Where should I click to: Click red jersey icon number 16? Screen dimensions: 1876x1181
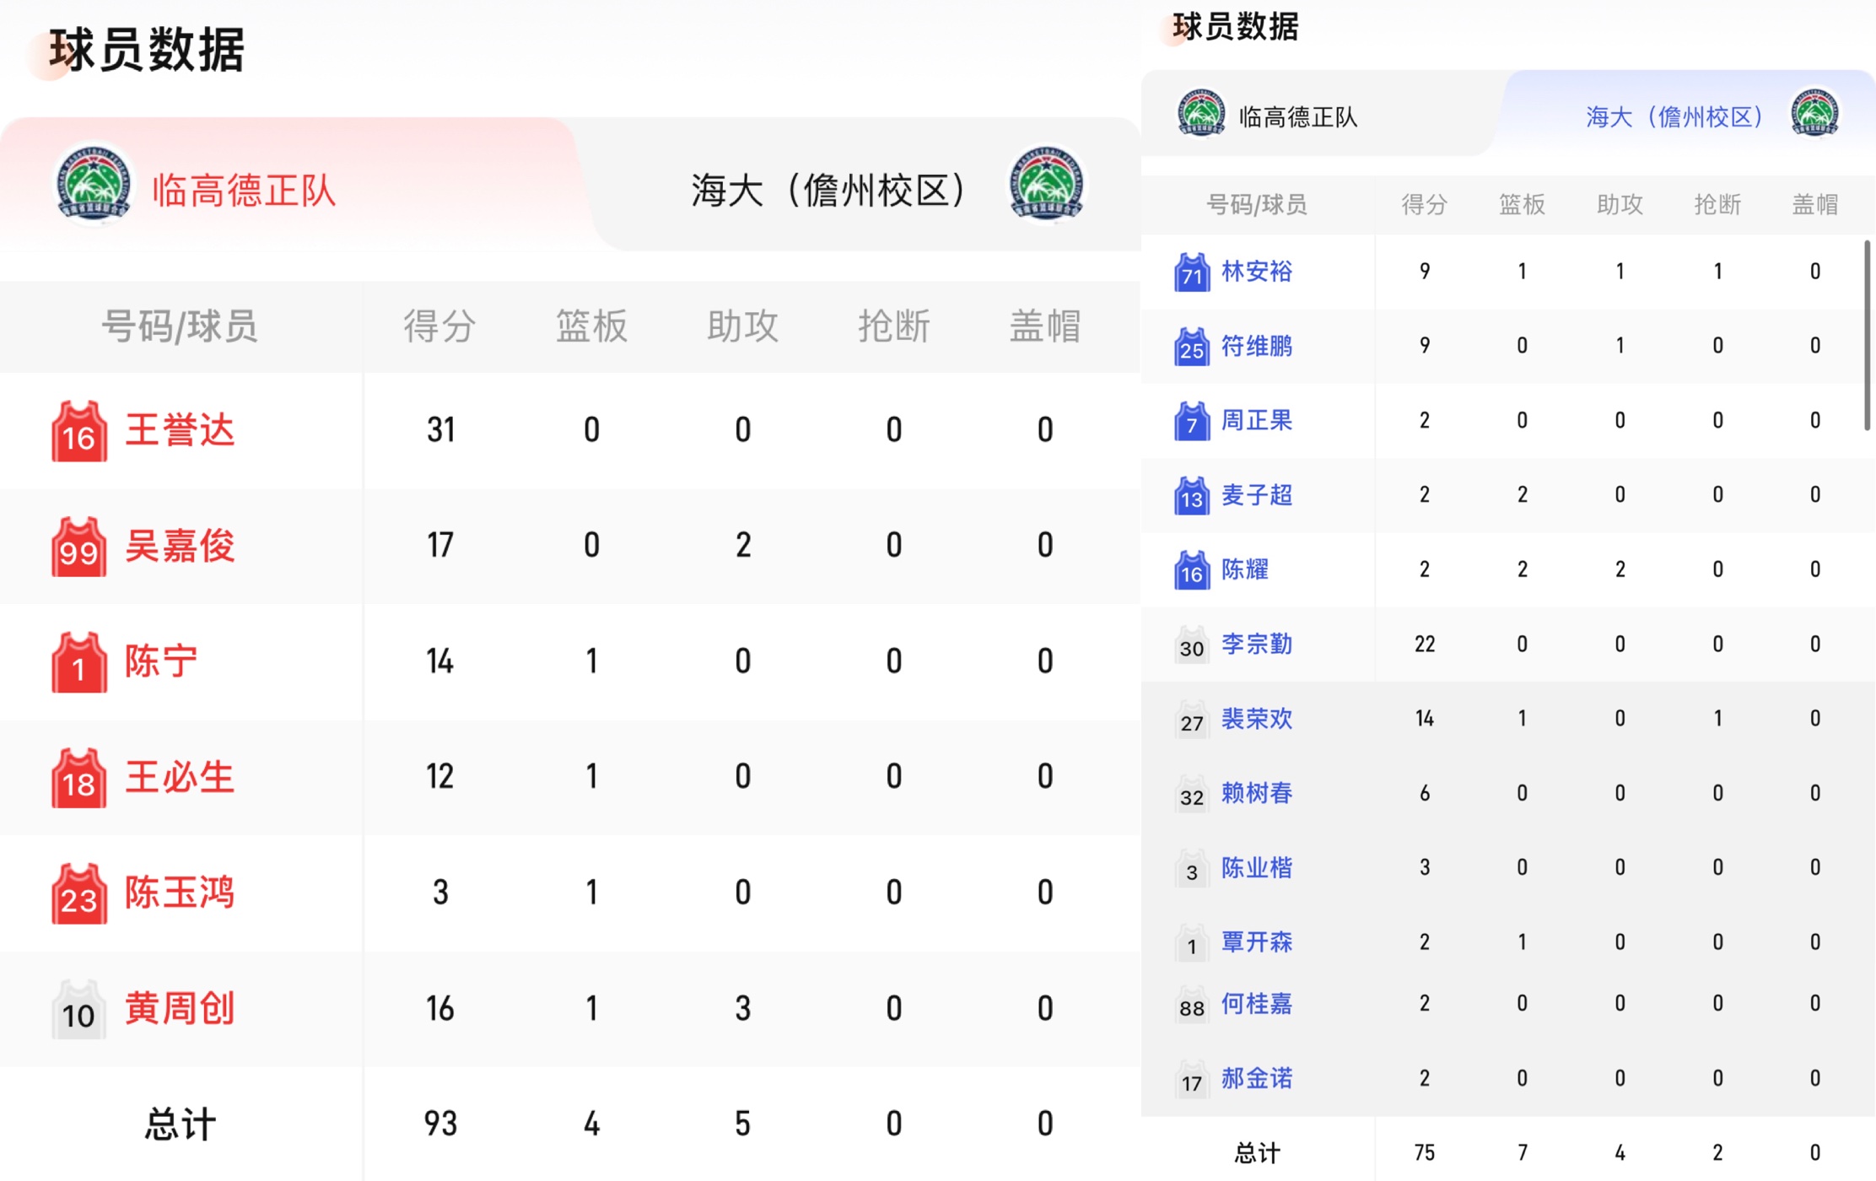click(78, 432)
